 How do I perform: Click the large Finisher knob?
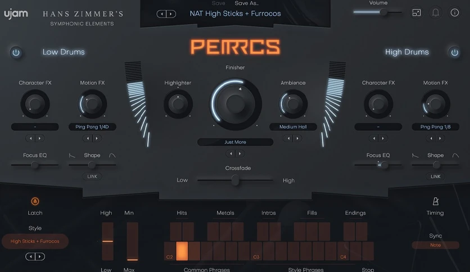tap(236, 103)
